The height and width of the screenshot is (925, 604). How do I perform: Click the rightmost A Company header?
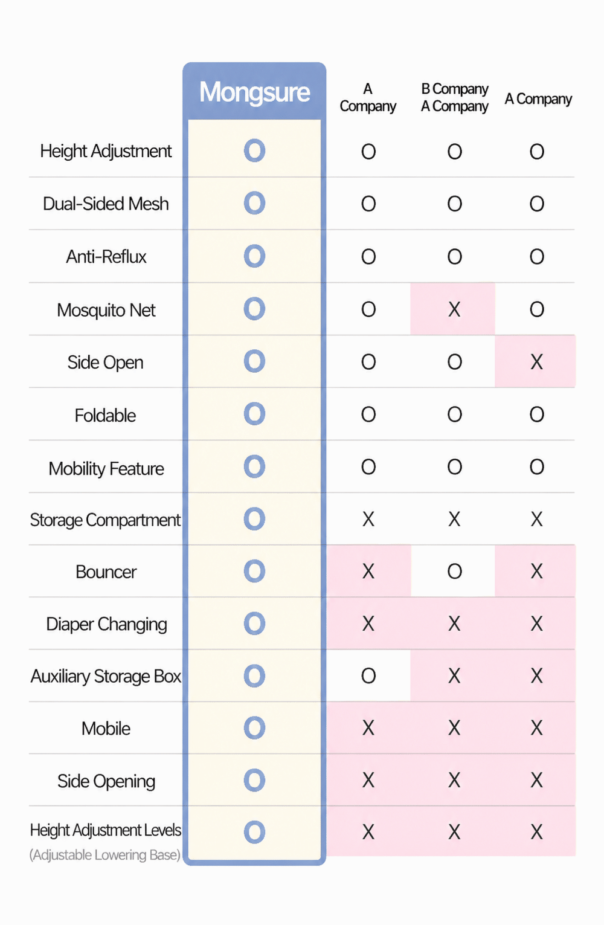pos(538,99)
